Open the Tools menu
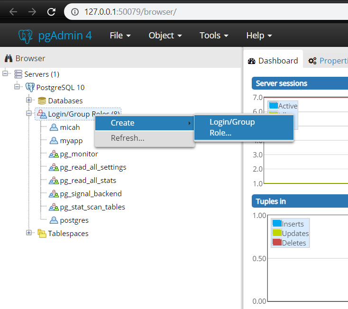 (214, 36)
